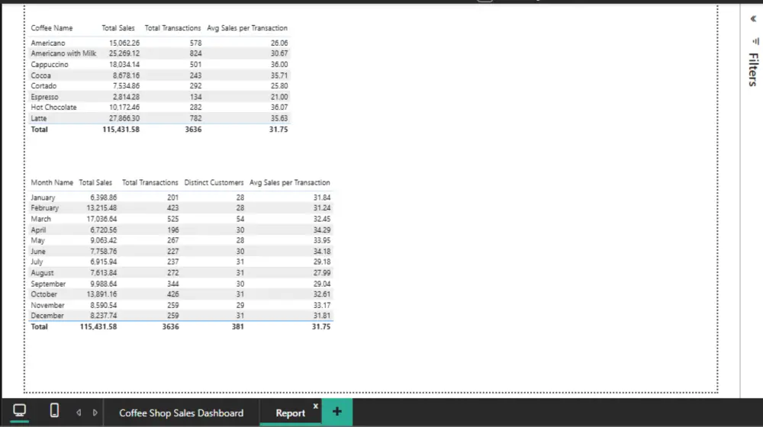Add a new report page
Image resolution: width=763 pixels, height=427 pixels.
tap(336, 412)
